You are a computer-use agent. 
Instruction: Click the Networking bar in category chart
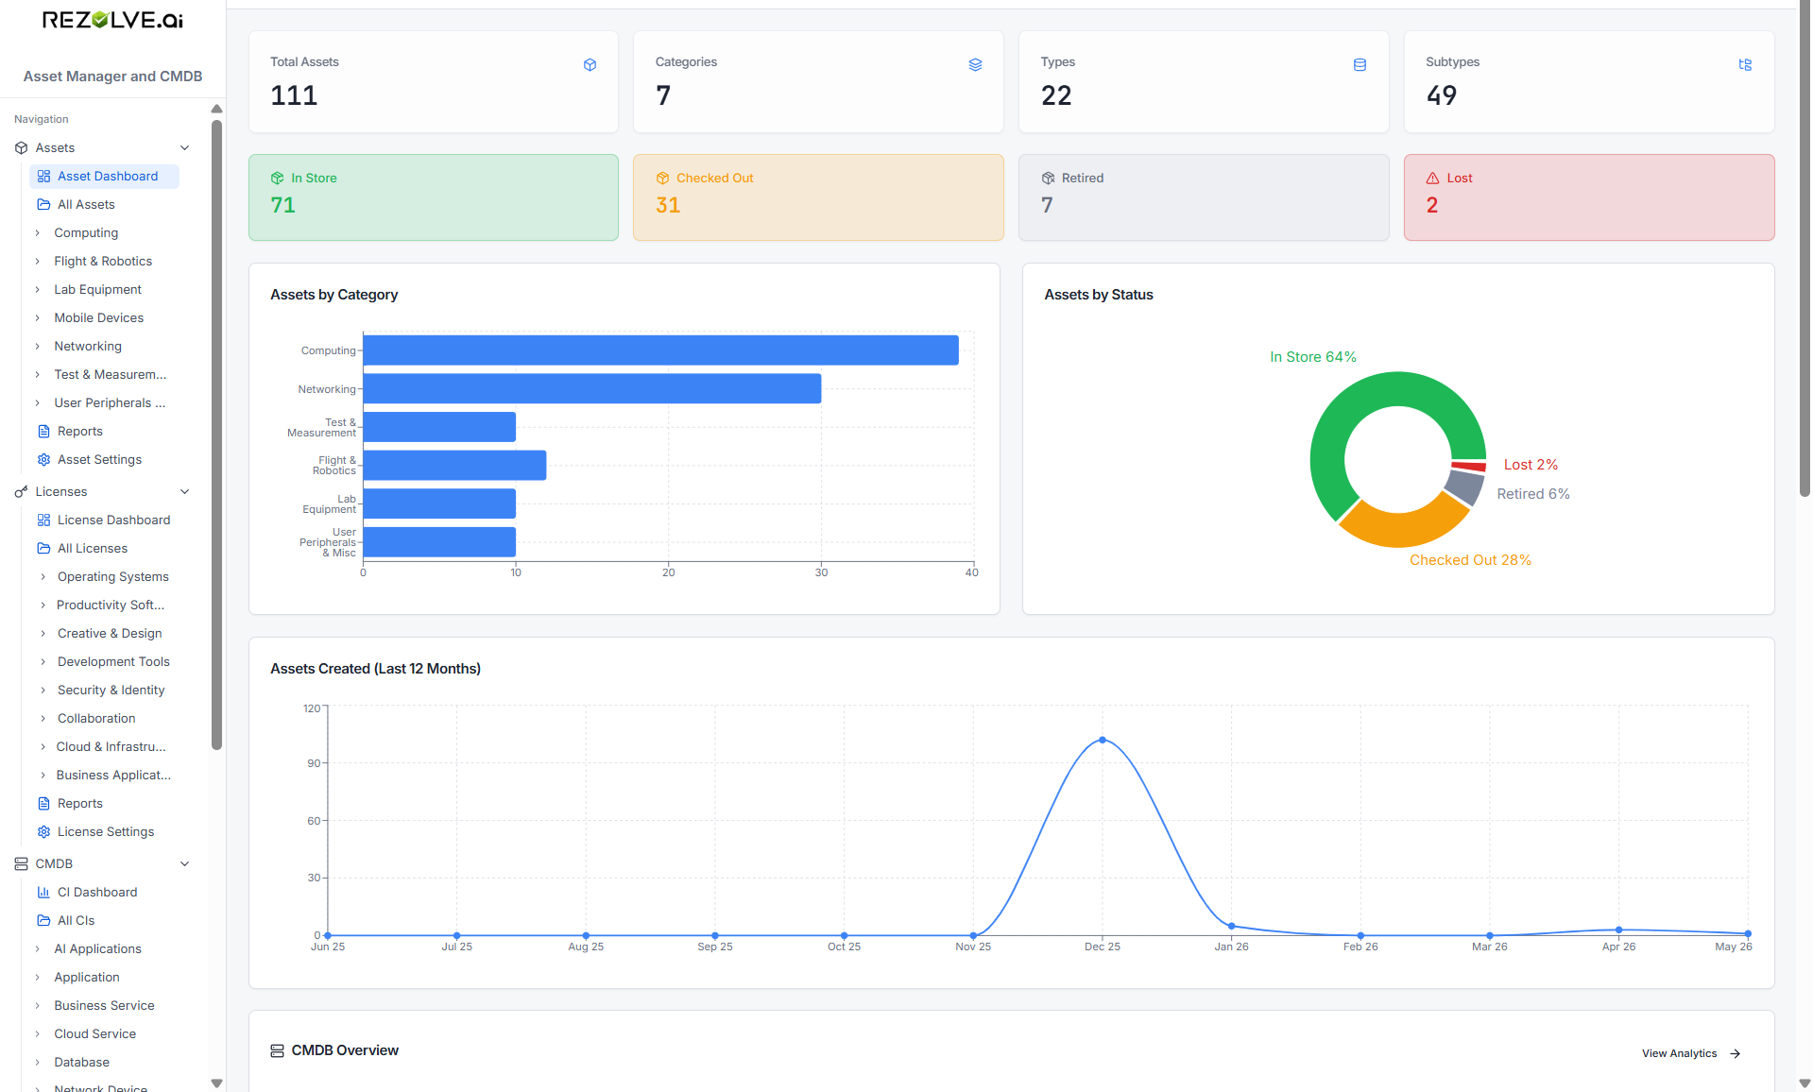pyautogui.click(x=592, y=389)
